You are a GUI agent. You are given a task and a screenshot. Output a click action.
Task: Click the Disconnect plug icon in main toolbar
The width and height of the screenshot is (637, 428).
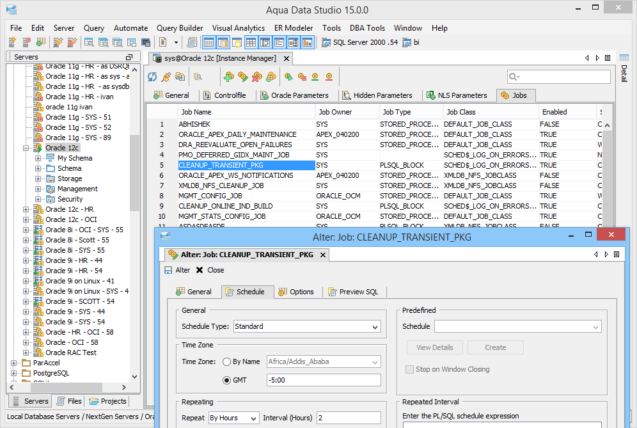coord(72,42)
